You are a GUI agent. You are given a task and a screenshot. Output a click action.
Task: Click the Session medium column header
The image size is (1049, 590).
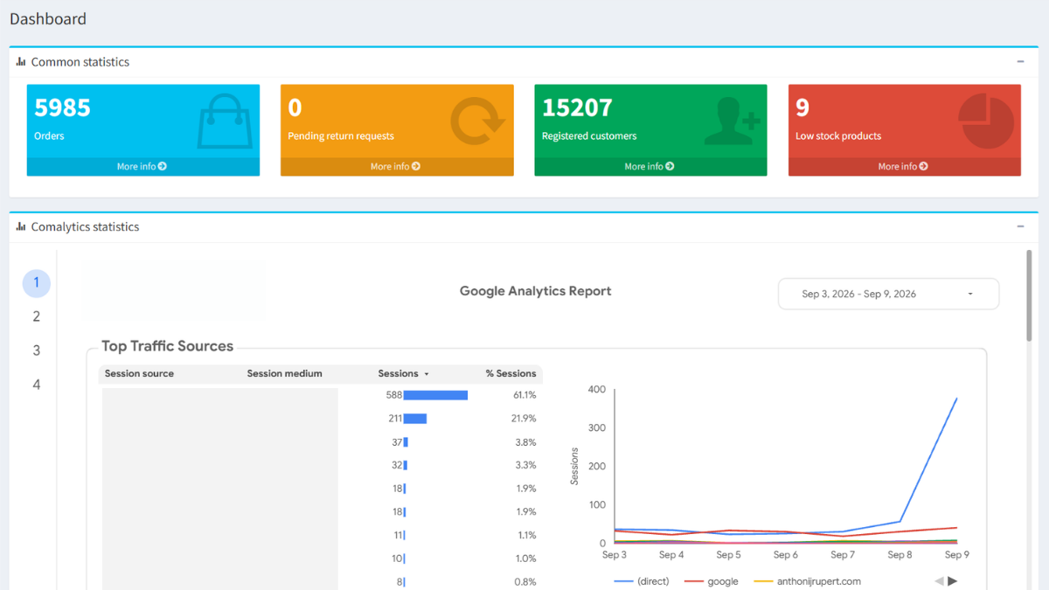pyautogui.click(x=284, y=373)
